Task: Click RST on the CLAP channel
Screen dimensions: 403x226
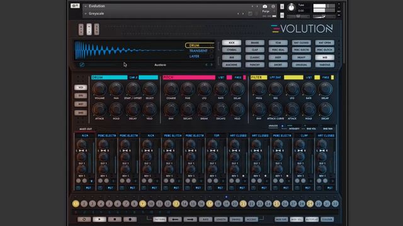Action: tap(308, 188)
